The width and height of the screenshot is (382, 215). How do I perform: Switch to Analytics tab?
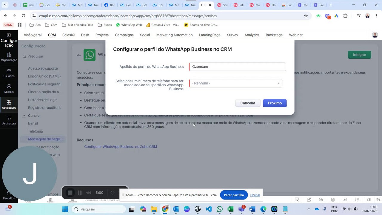tap(252, 35)
